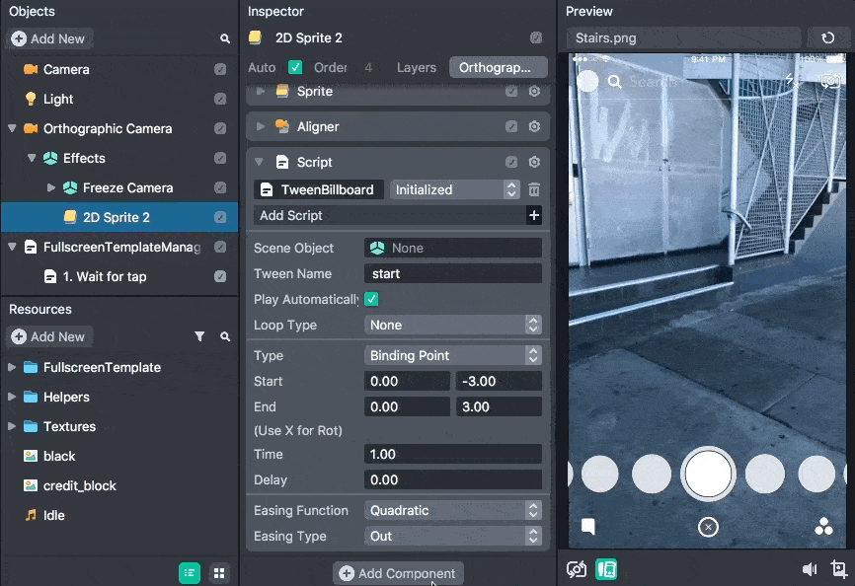Refresh the preview with reload icon

tap(827, 37)
